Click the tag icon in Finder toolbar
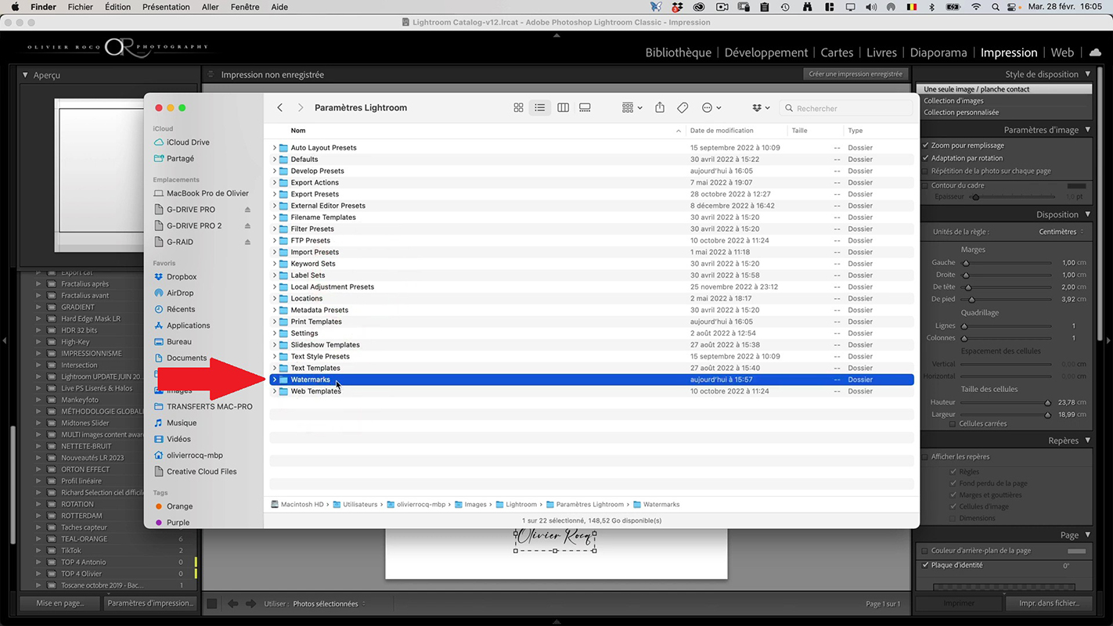The image size is (1113, 626). tap(683, 108)
